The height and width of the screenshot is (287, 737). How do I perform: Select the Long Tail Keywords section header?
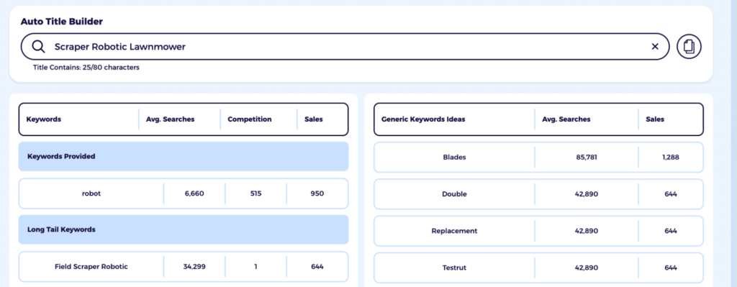click(184, 229)
